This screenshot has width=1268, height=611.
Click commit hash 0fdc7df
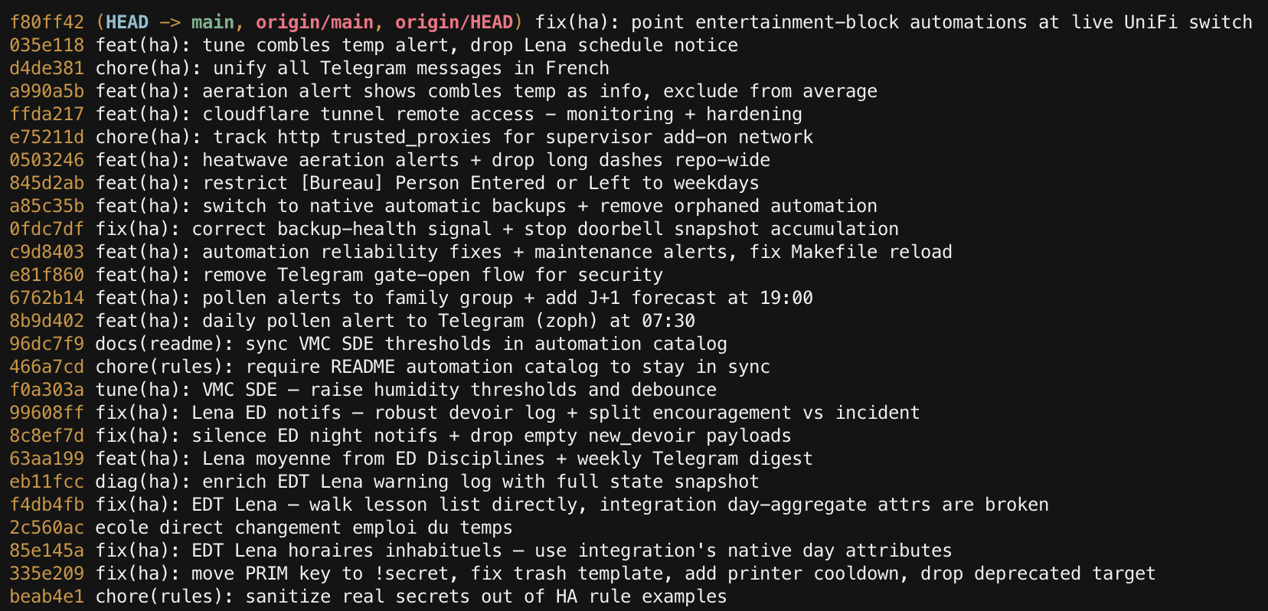(x=47, y=229)
